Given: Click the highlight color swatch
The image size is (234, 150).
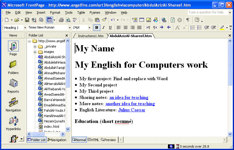Looking at the screenshot, I should point(222,28).
